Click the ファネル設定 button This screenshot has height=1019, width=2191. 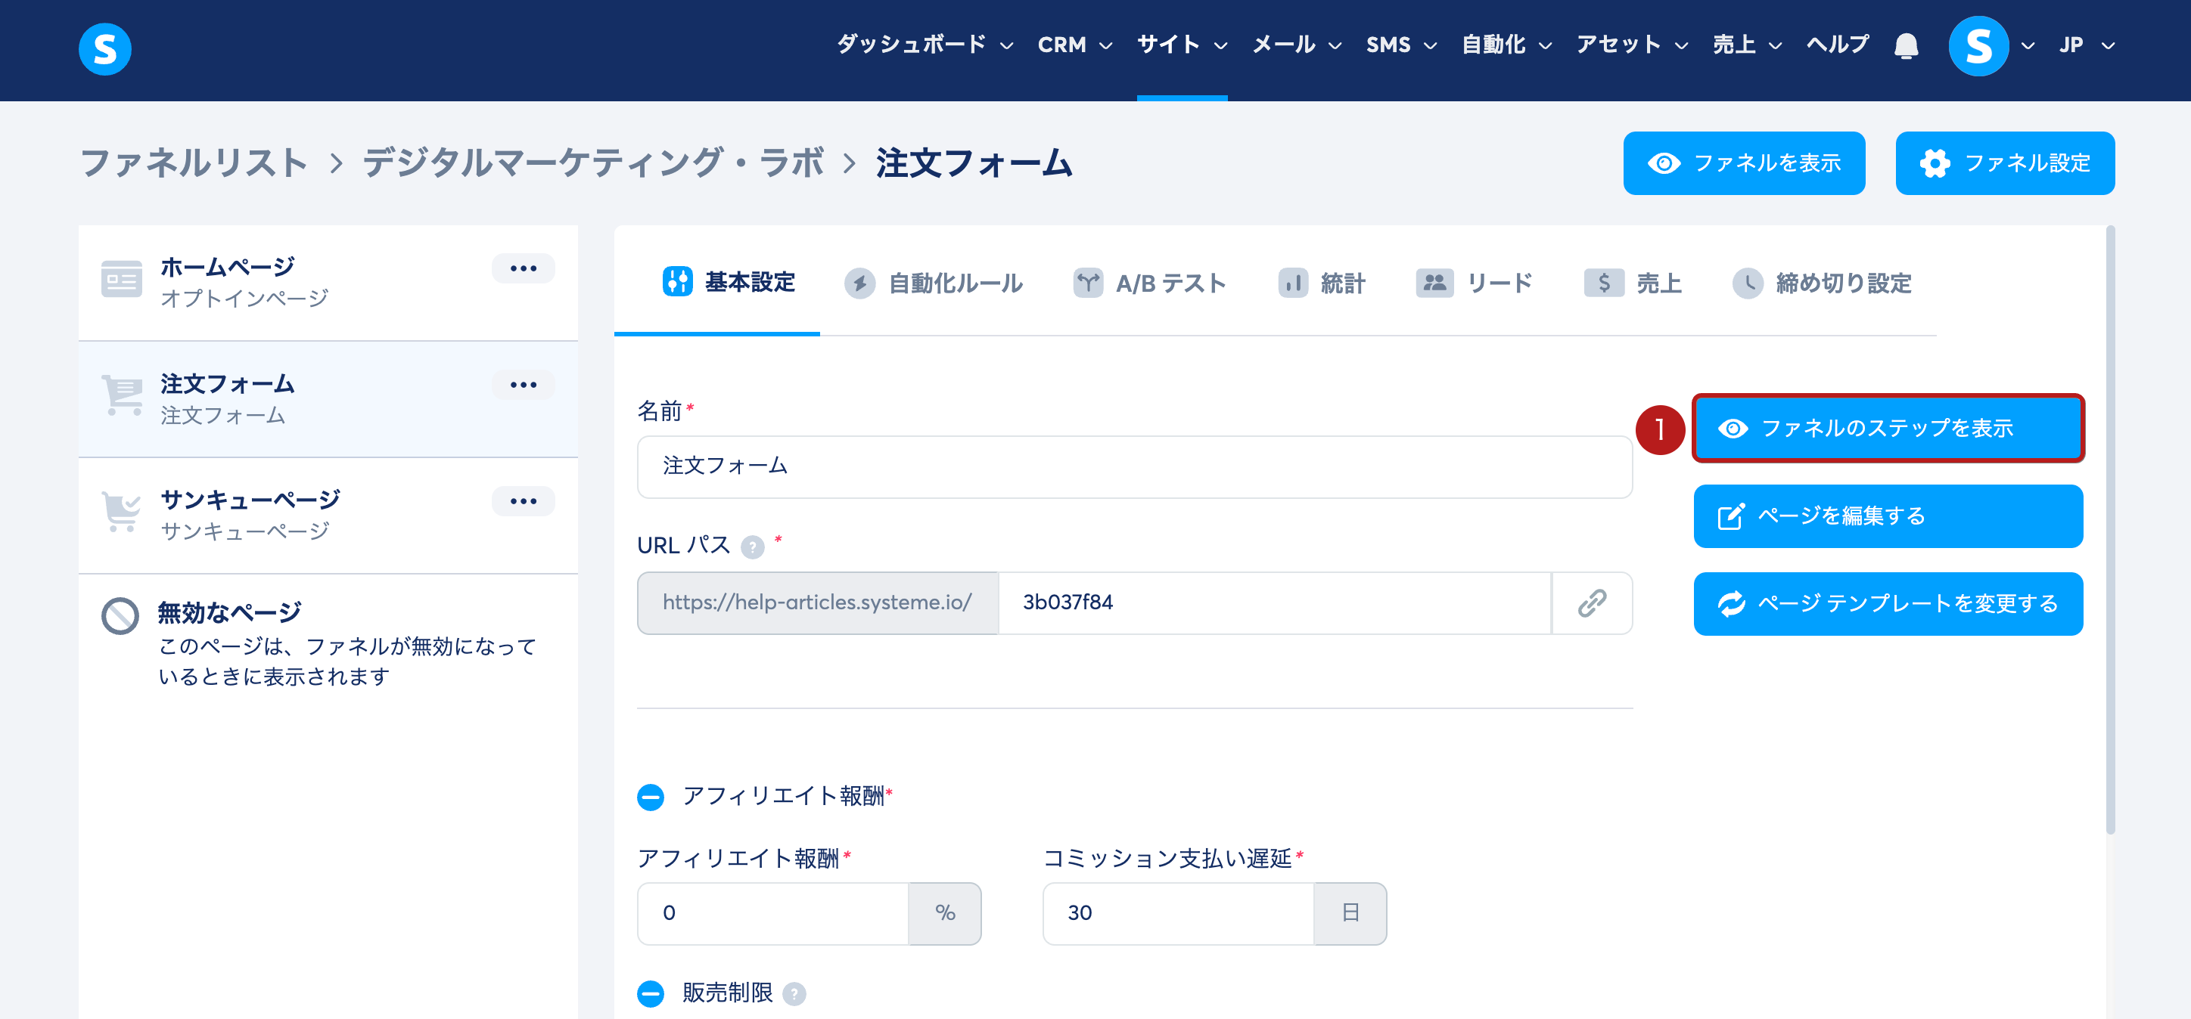(x=2005, y=163)
